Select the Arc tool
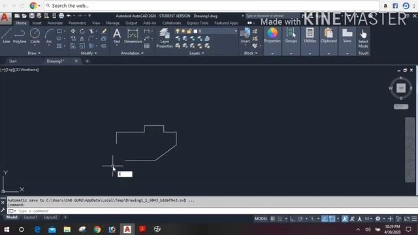 49,36
